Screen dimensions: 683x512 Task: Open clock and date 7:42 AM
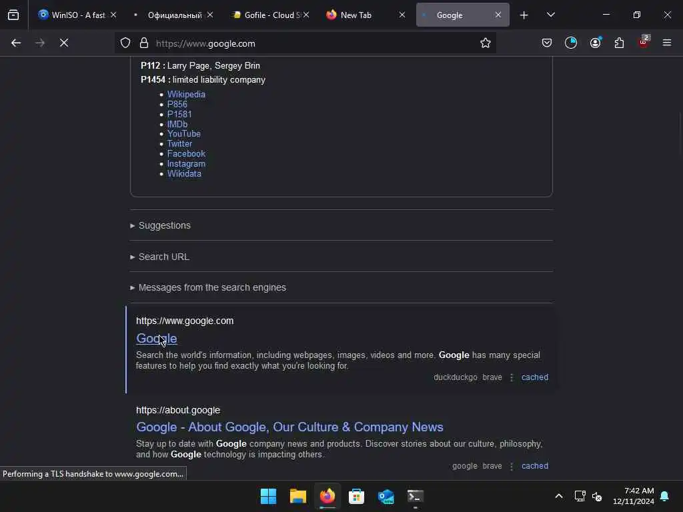(x=634, y=496)
